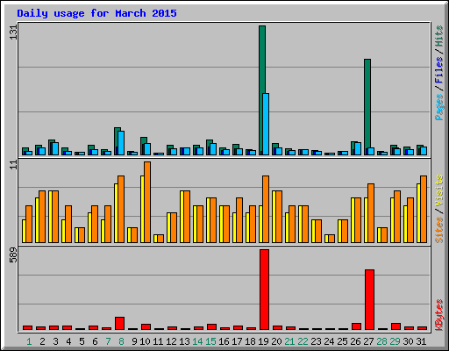Click the orange bar on day 19 in middle chart
This screenshot has width=449, height=351.
click(x=266, y=209)
